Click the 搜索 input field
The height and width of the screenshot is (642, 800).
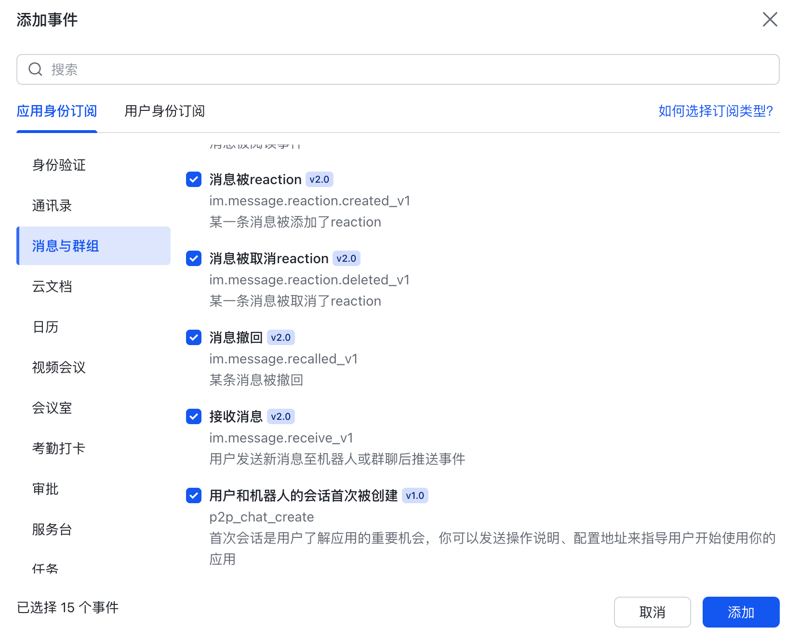[x=410, y=69]
